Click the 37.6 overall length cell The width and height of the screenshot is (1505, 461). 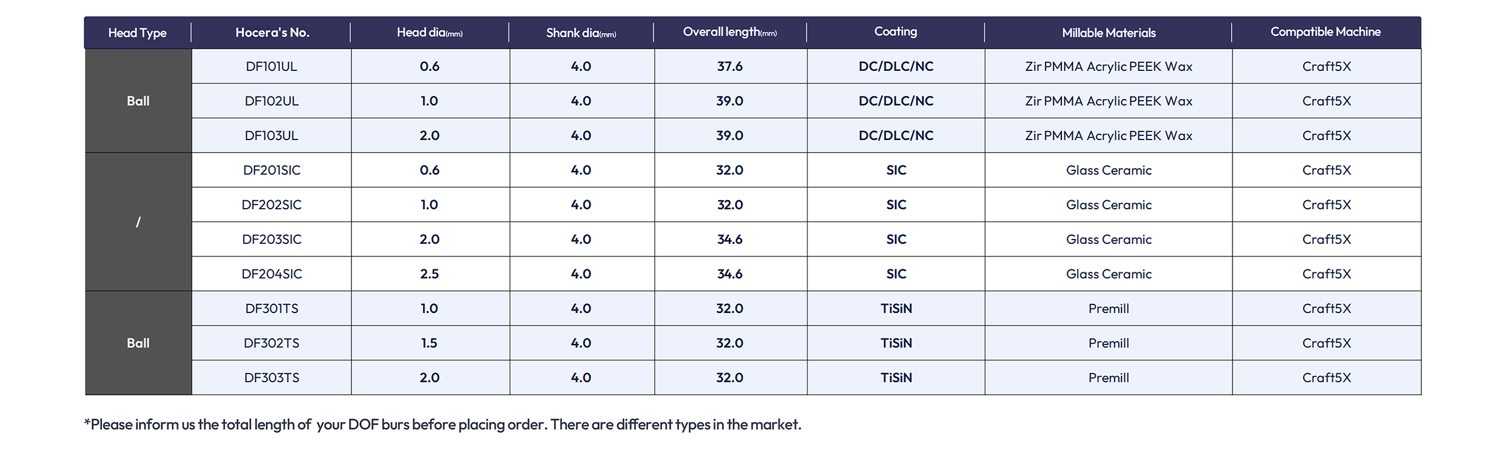[x=730, y=66]
